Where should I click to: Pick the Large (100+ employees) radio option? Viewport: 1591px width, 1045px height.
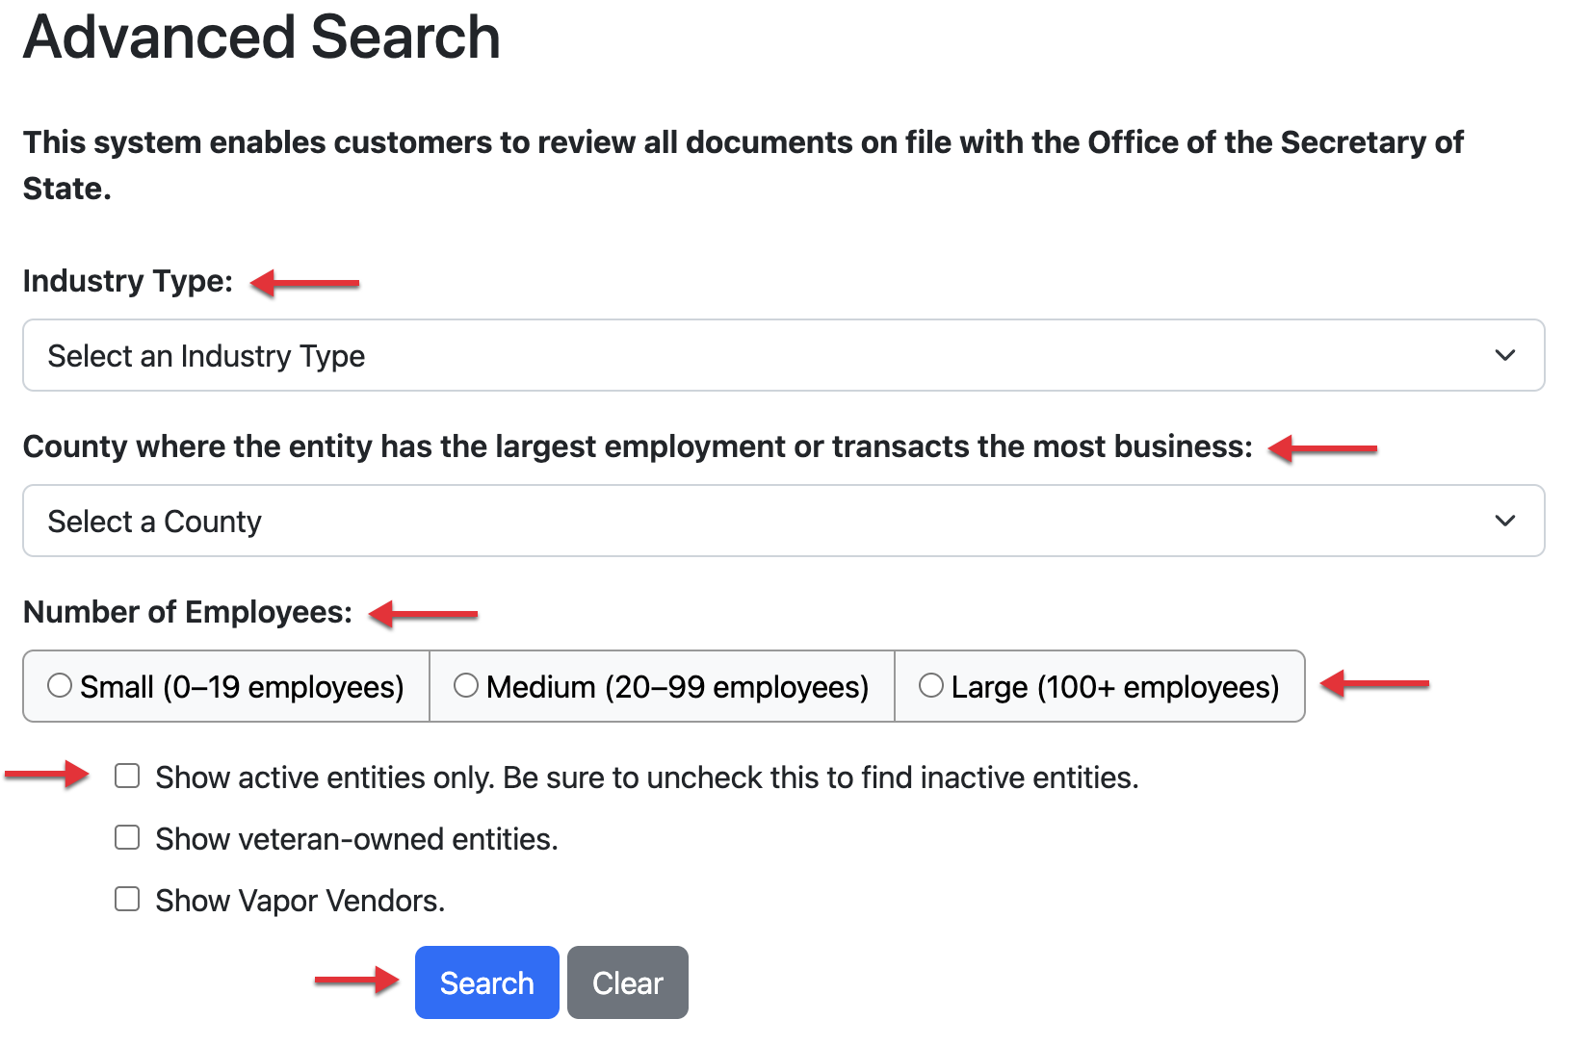pos(931,685)
